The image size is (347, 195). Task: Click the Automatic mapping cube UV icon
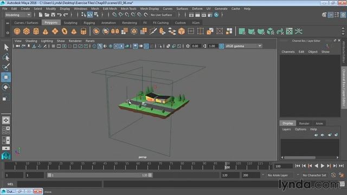tap(270, 31)
